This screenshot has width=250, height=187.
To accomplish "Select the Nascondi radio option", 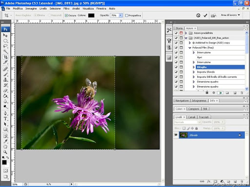I will pyautogui.click(x=49, y=15).
